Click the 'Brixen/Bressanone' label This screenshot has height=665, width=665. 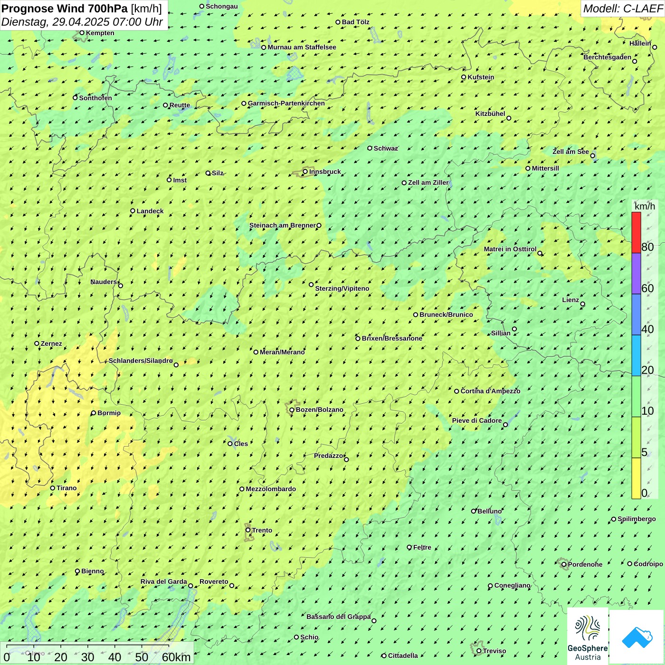392,338
